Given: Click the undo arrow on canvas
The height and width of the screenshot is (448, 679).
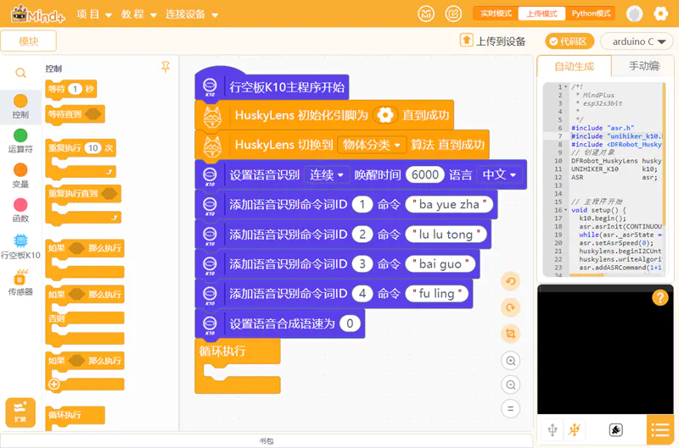Looking at the screenshot, I should 511,281.
